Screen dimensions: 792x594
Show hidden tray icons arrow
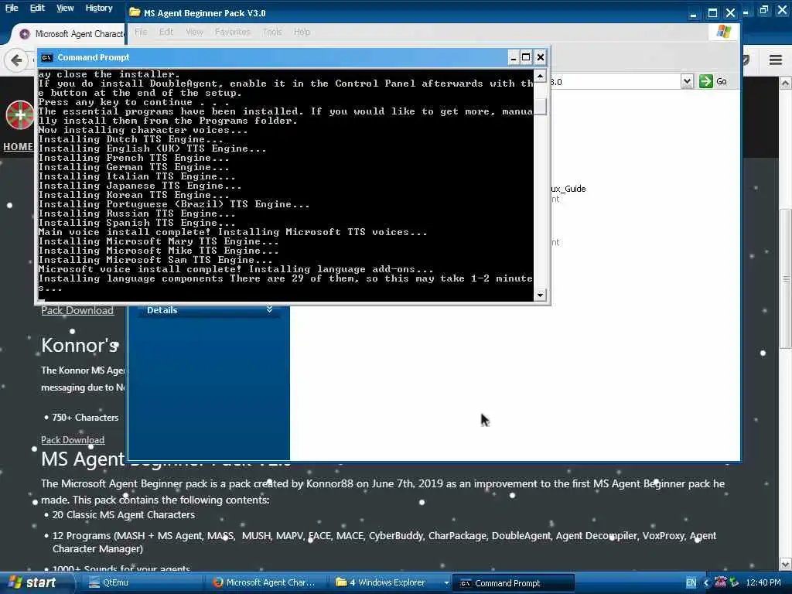pos(706,583)
